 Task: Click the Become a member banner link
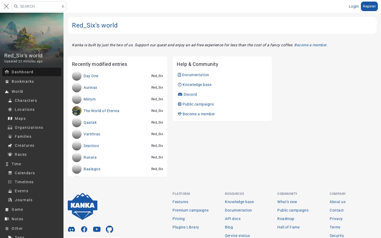311,45
